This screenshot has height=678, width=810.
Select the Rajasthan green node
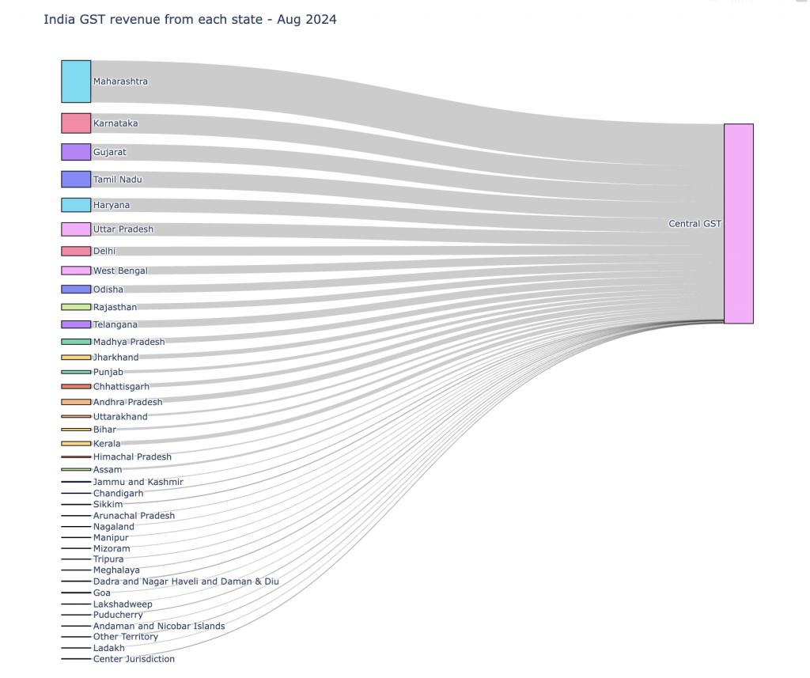(76, 307)
